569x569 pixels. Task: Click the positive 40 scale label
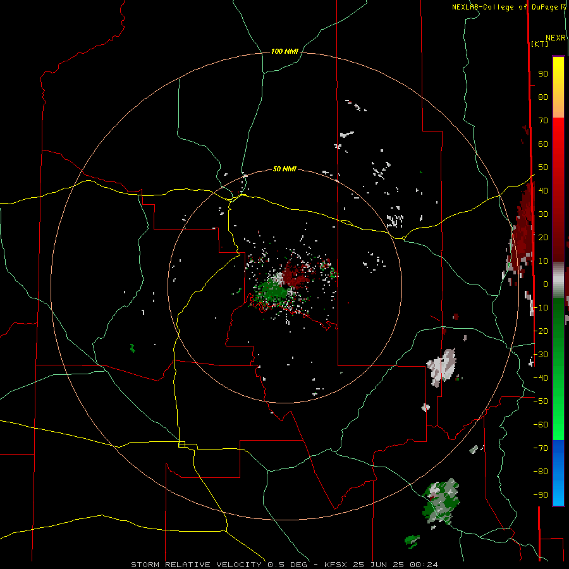click(543, 190)
